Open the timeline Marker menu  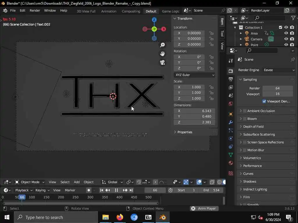(70, 190)
